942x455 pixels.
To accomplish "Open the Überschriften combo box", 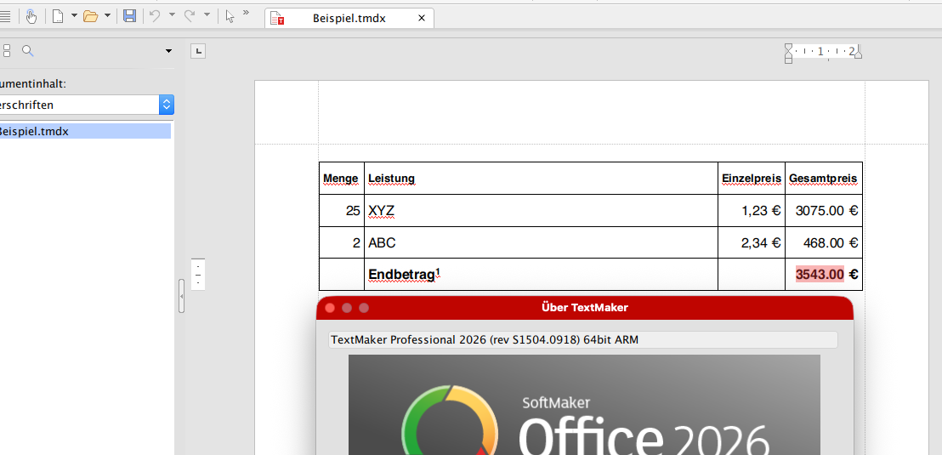I will [87, 105].
